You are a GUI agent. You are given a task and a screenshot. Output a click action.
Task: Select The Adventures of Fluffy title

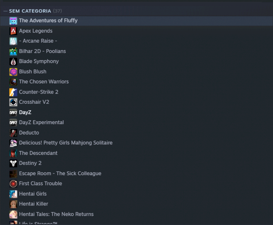(48, 20)
